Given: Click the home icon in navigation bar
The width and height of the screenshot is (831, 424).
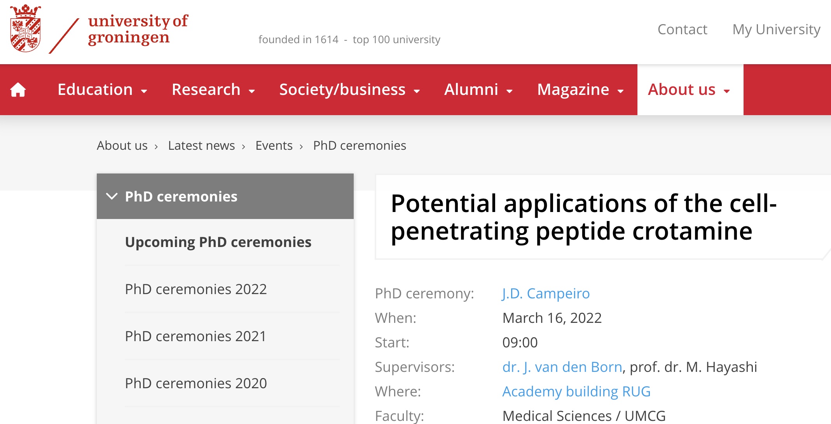Looking at the screenshot, I should click(18, 89).
